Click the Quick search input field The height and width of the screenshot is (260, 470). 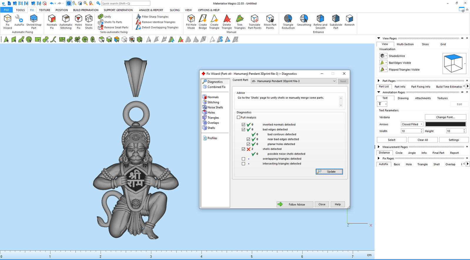point(125,4)
